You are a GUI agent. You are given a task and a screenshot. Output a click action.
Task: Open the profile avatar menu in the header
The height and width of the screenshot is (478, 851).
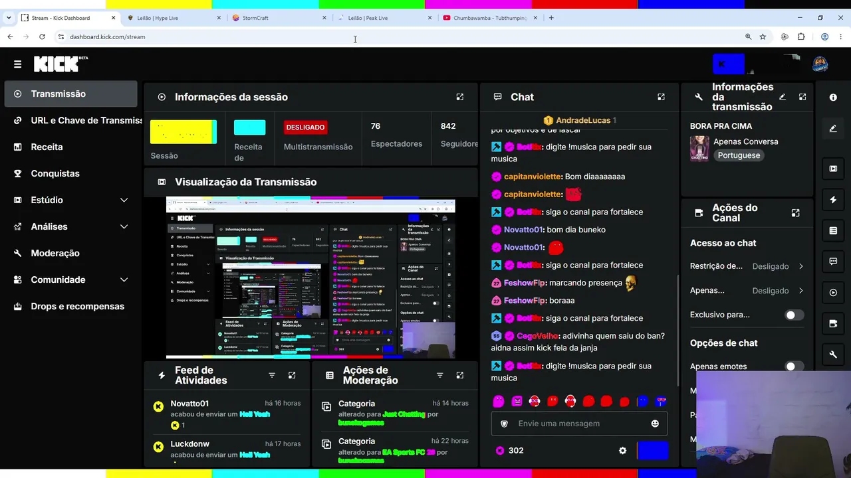(x=820, y=64)
